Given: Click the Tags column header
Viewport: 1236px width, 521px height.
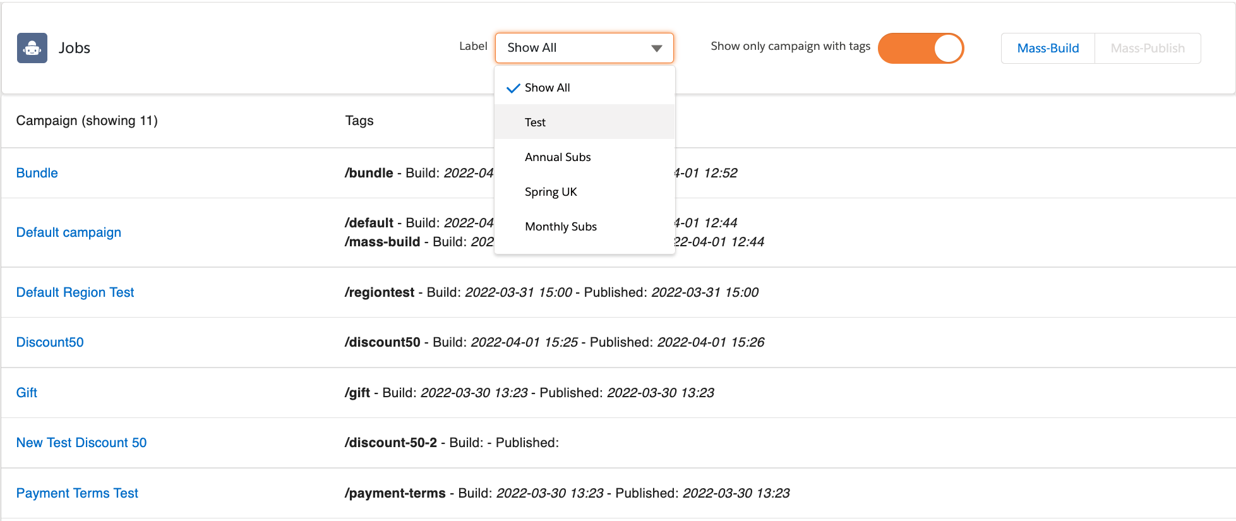Looking at the screenshot, I should pyautogui.click(x=359, y=121).
